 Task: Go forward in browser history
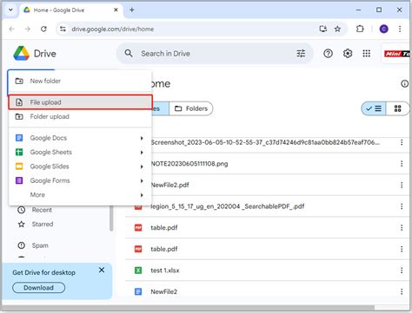coord(28,29)
